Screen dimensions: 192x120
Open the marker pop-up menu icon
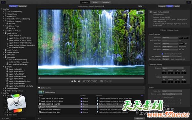click(106, 81)
